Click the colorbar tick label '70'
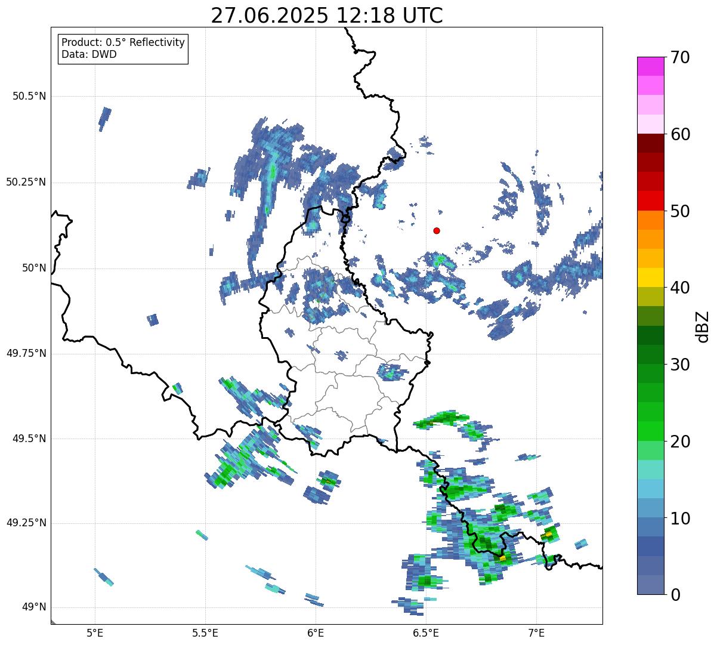 (679, 57)
